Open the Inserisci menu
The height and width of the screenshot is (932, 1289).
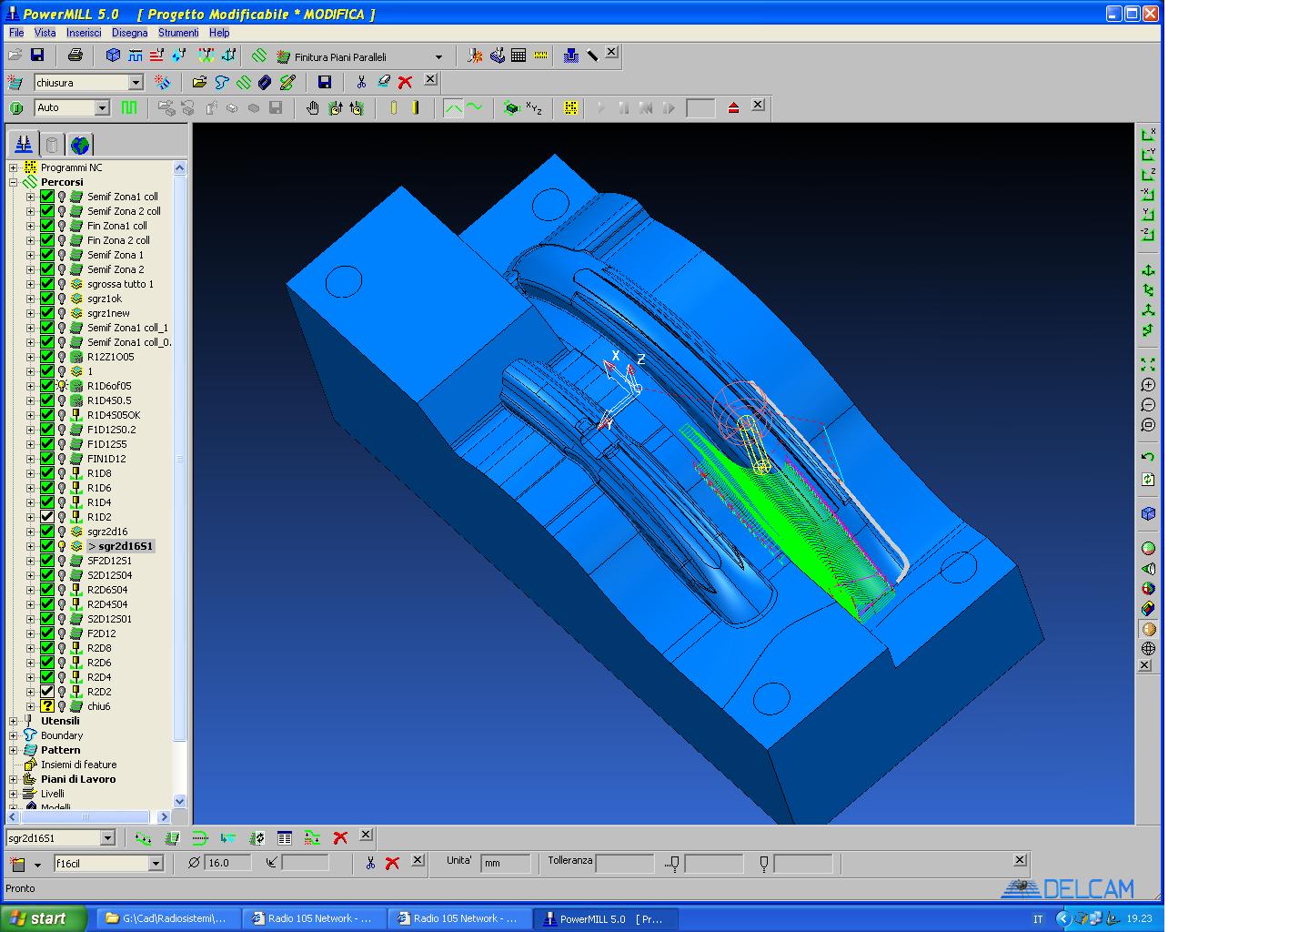point(84,33)
